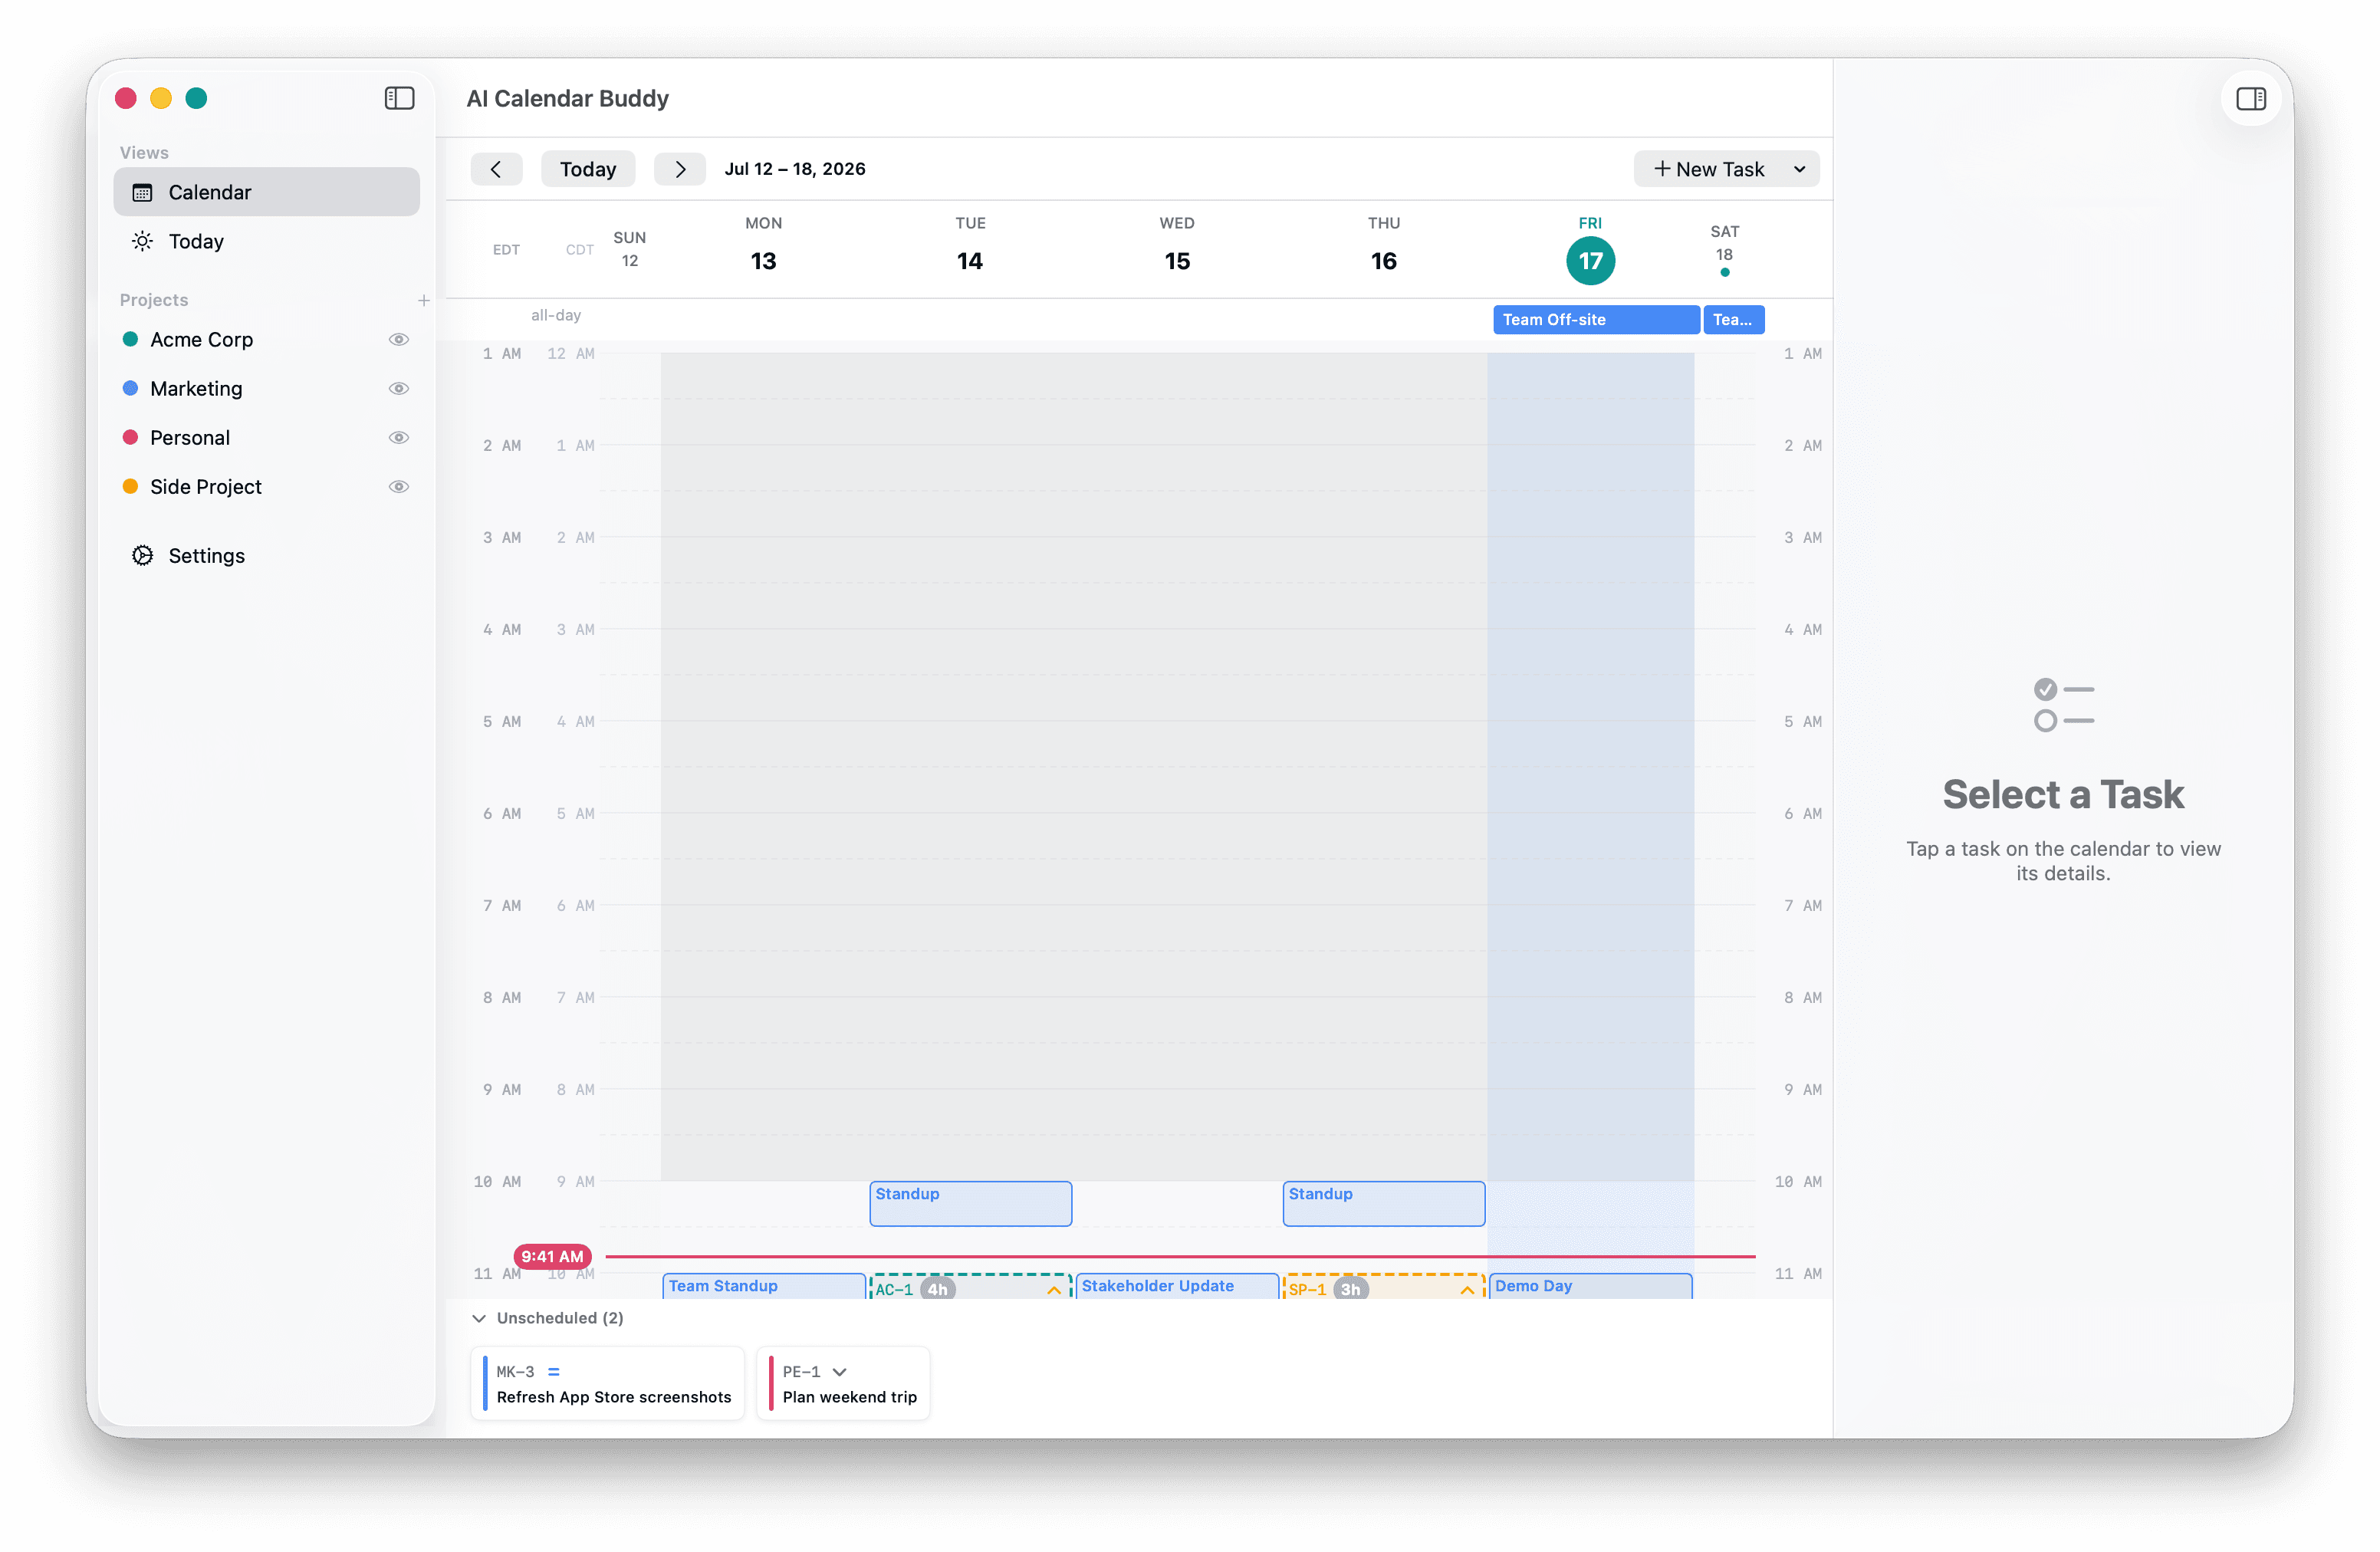Click the 3h duration badge on SP-1
Image resolution: width=2380 pixels, height=1552 pixels.
tap(1350, 1288)
